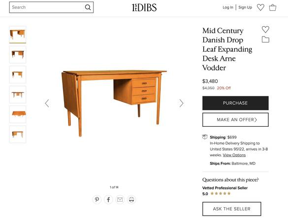The width and height of the screenshot is (288, 222).
Task: Focus the Search input field
Action: pyautogui.click(x=47, y=7)
